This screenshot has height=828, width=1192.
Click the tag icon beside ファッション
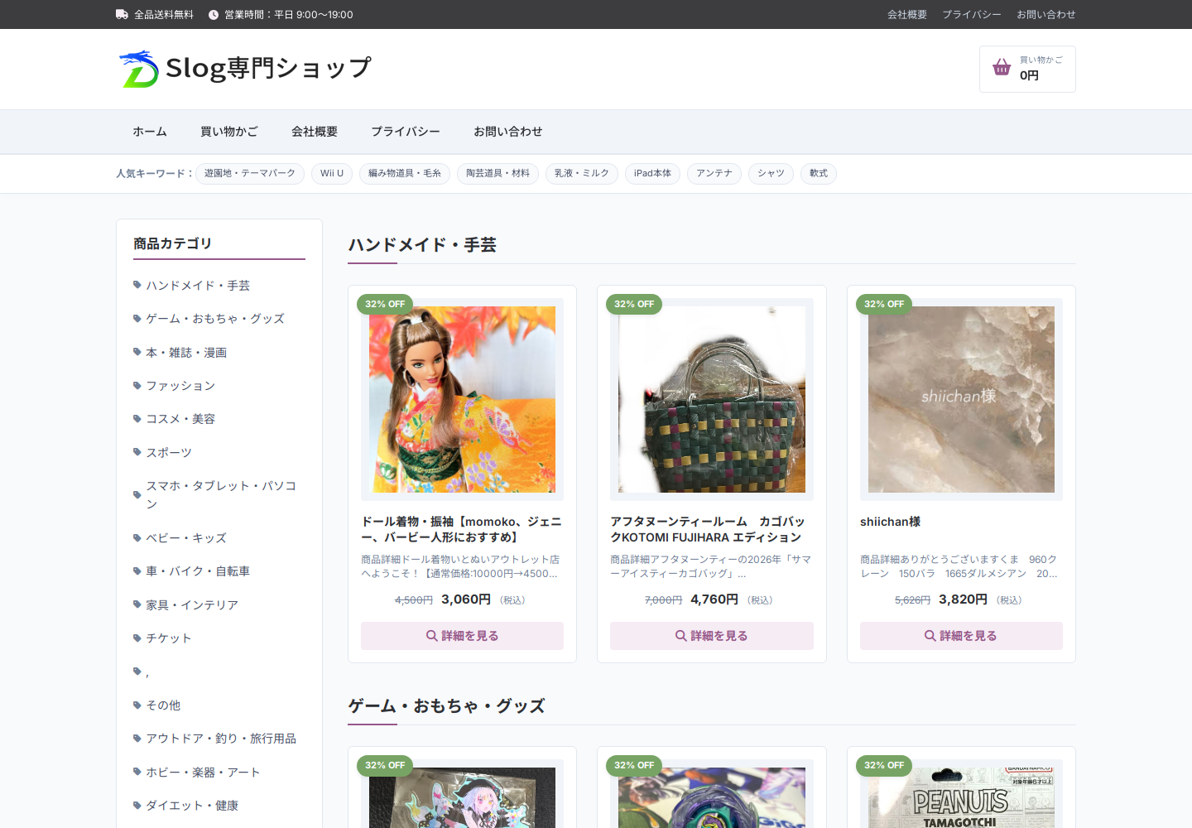(x=137, y=385)
